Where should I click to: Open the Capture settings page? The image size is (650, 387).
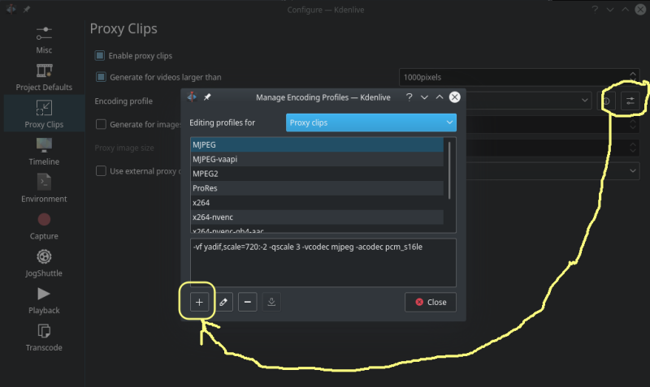click(x=44, y=226)
